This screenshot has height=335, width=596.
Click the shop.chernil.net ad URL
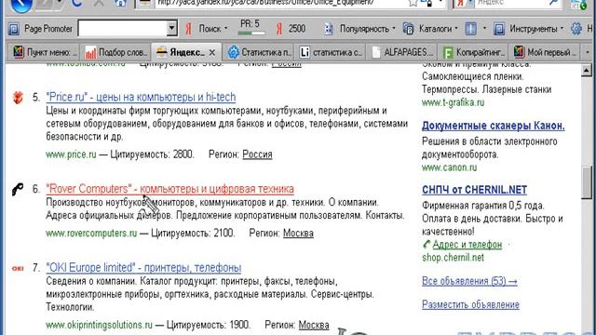pos(454,258)
